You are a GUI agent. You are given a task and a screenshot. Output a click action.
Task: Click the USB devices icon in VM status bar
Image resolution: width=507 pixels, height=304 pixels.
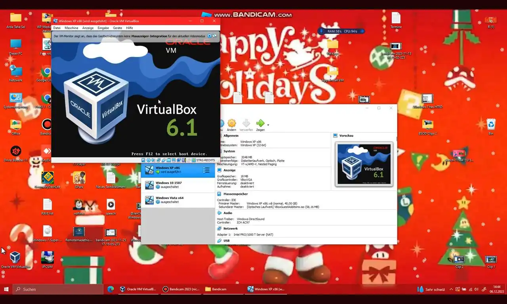click(164, 160)
